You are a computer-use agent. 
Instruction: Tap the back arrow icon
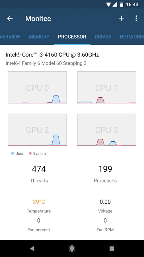coord(10,18)
